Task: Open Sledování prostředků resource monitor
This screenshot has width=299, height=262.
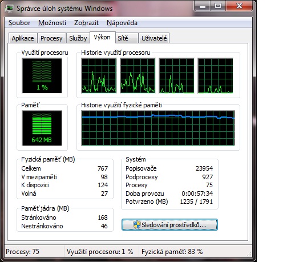Action: click(169, 225)
